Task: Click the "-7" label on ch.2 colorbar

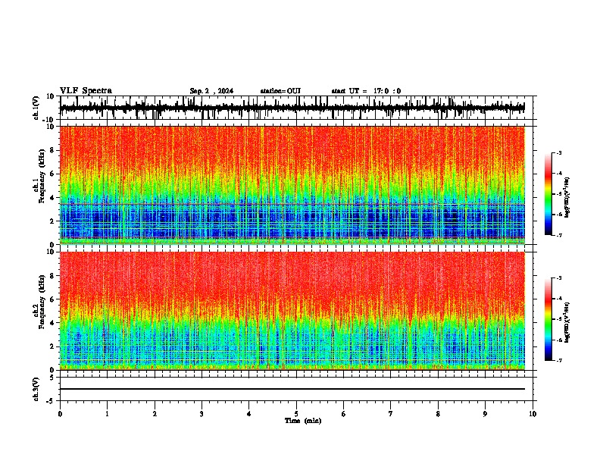Action: tap(559, 361)
